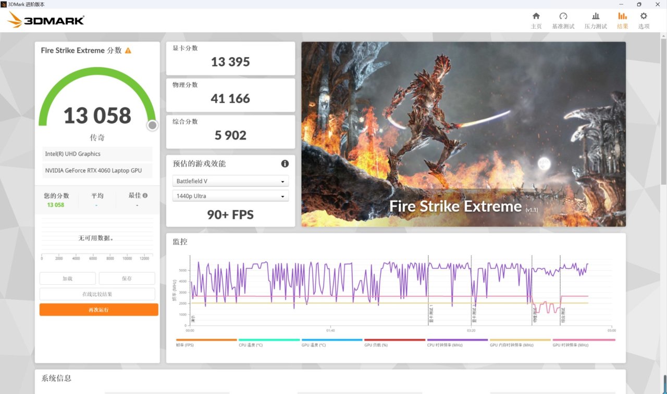Open the 结果 results bar-chart icon
The height and width of the screenshot is (394, 667).
(622, 16)
